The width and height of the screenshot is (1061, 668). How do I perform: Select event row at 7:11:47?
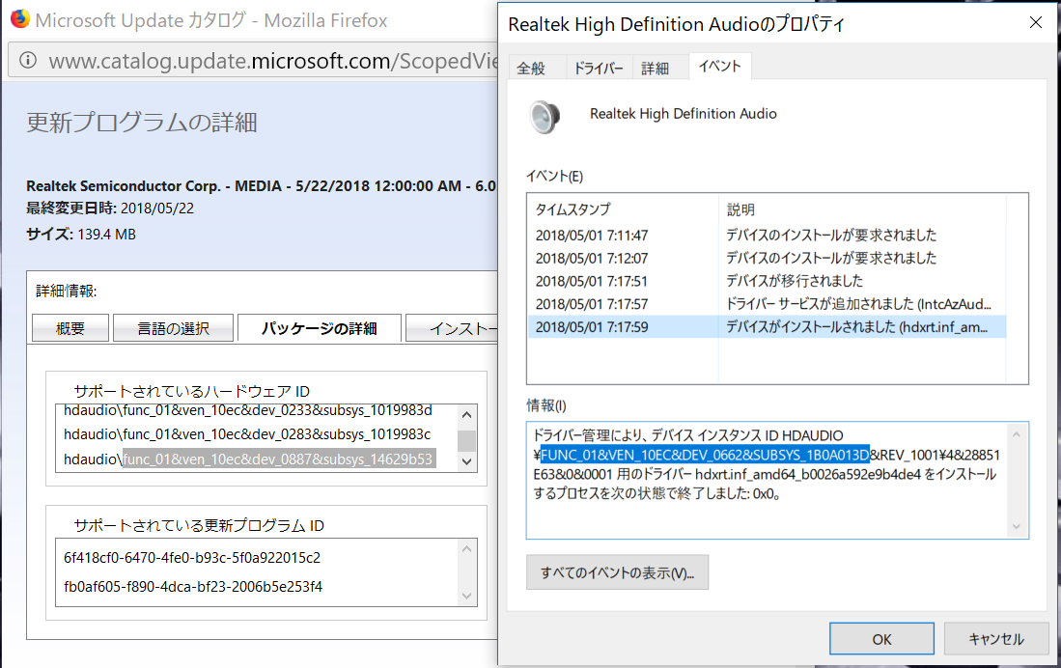pos(767,236)
